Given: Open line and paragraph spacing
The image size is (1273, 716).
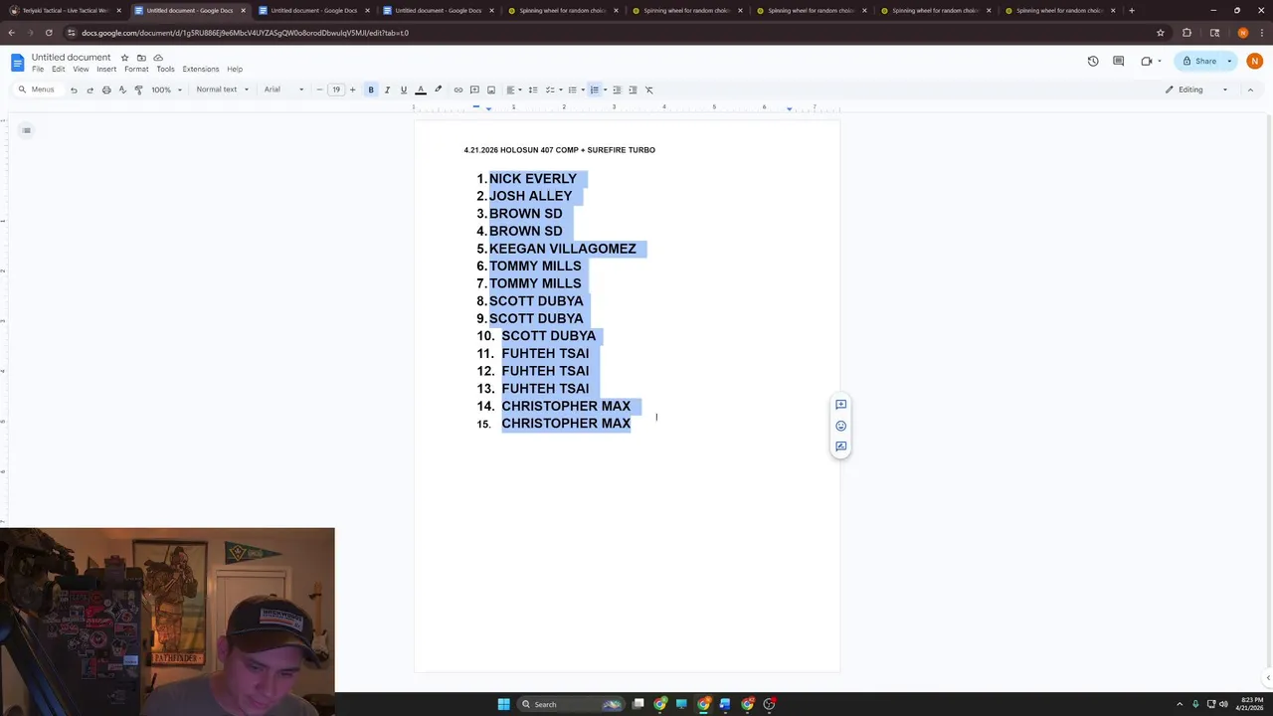Looking at the screenshot, I should [533, 89].
